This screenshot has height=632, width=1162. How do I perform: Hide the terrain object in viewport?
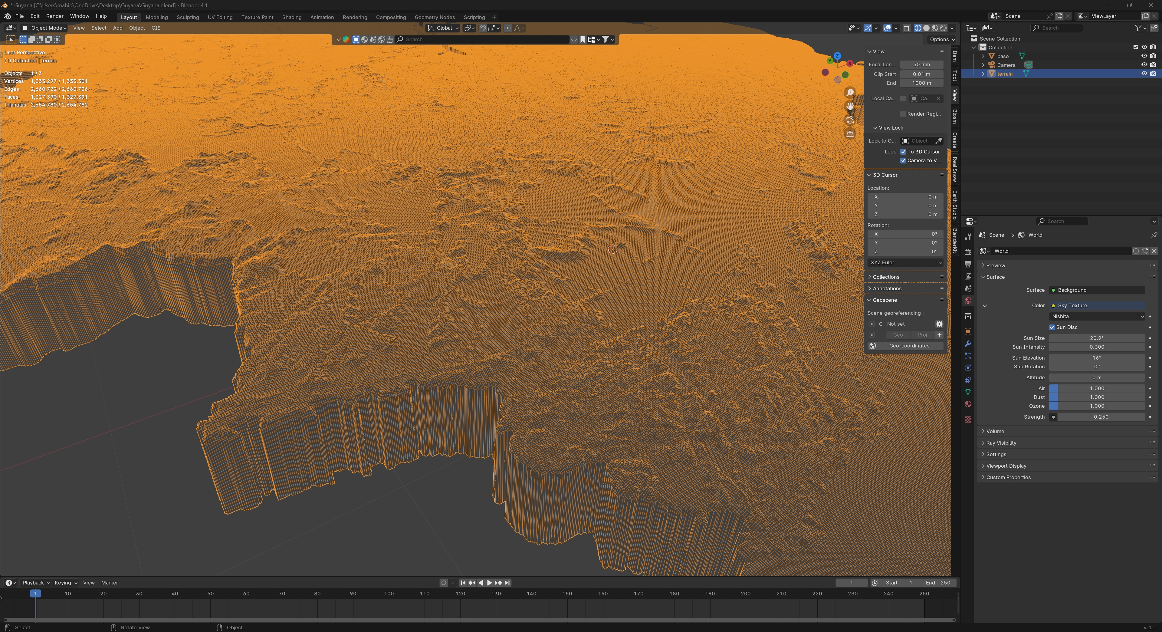coord(1144,74)
